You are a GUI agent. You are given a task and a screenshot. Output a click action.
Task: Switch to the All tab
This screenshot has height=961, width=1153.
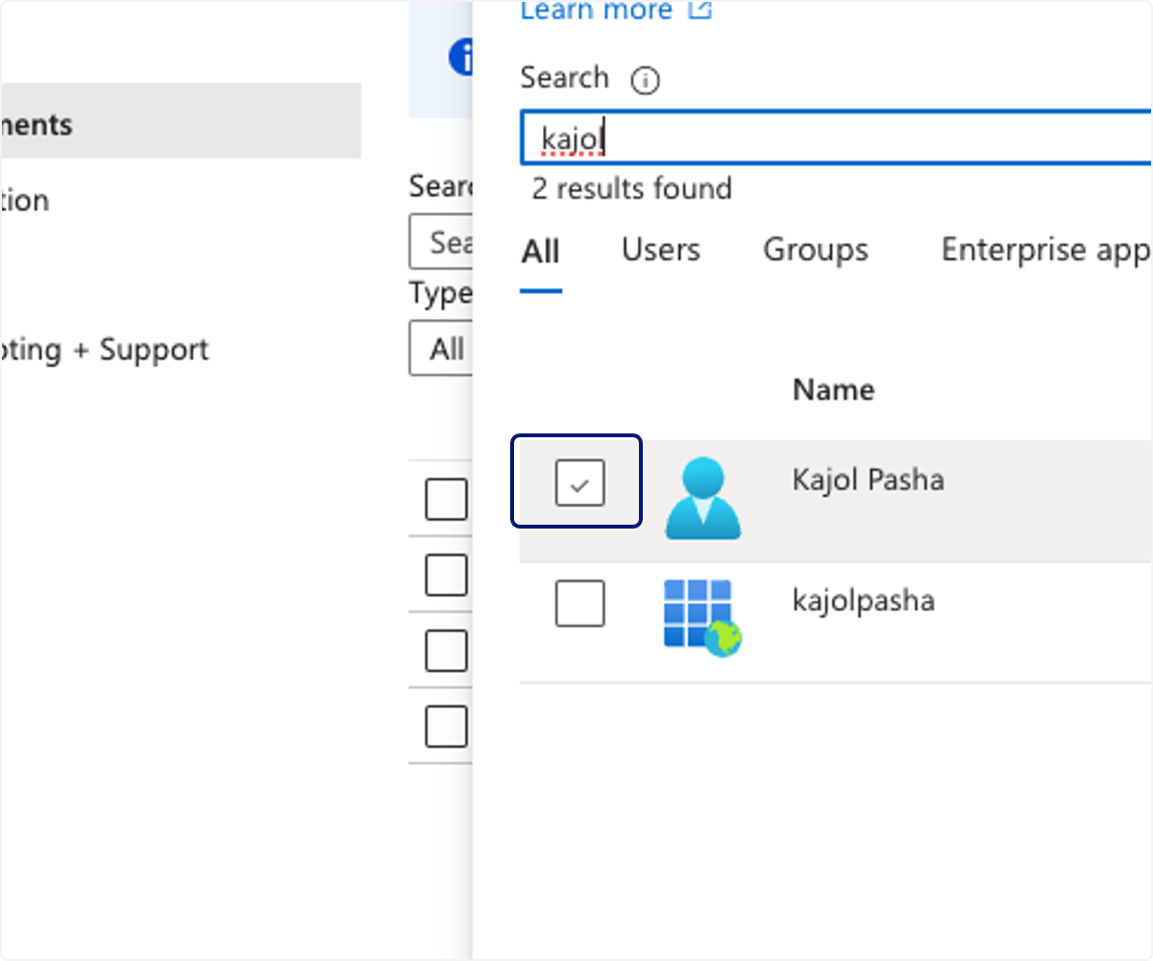pyautogui.click(x=541, y=253)
